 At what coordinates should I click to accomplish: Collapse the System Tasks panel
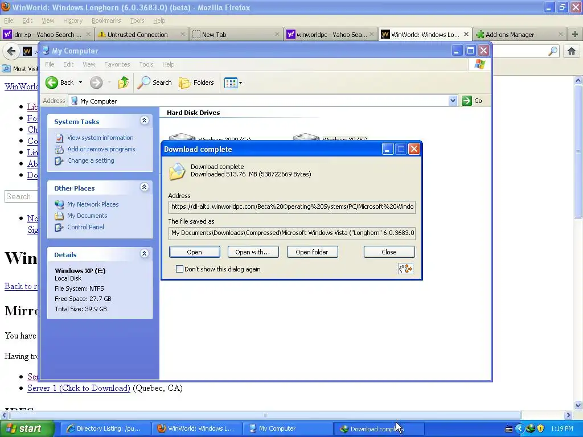coord(144,121)
